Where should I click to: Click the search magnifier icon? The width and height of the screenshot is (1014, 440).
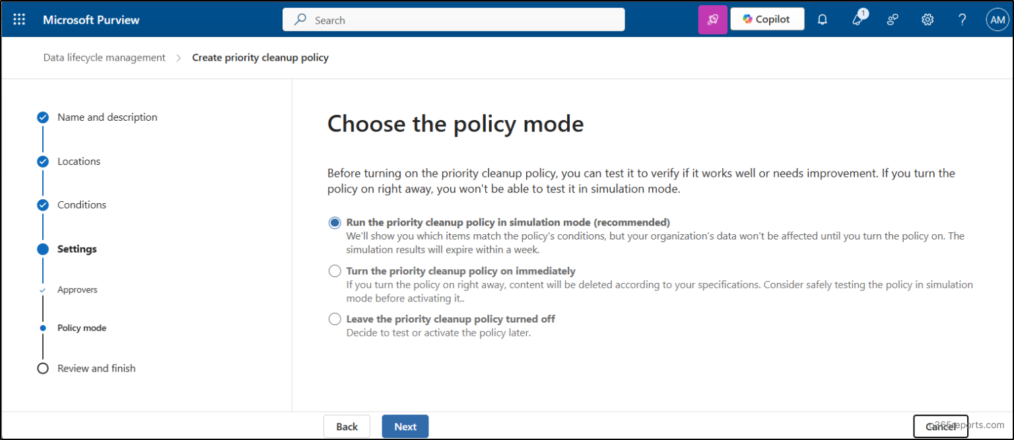300,20
